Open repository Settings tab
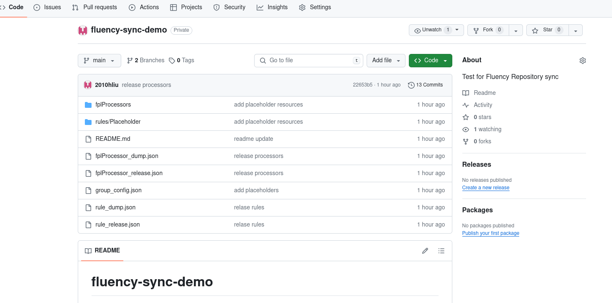This screenshot has height=303, width=612. [x=315, y=7]
